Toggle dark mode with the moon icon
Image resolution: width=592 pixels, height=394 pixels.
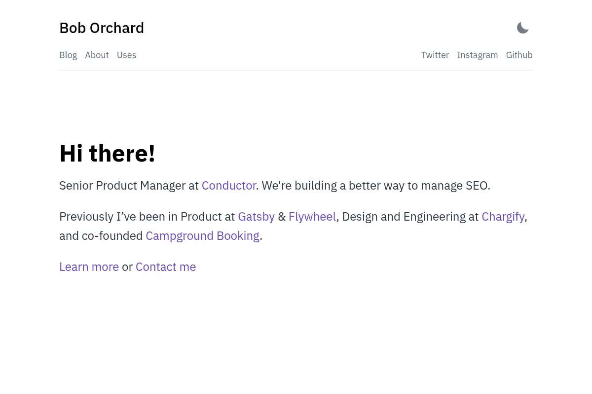(523, 28)
